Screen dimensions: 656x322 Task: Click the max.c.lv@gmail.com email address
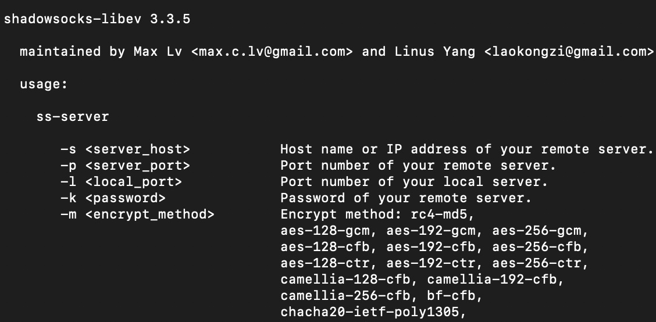tap(272, 52)
